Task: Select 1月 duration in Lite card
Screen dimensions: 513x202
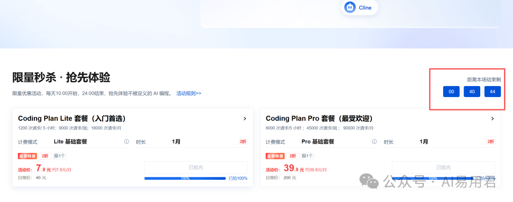Action: (176, 142)
